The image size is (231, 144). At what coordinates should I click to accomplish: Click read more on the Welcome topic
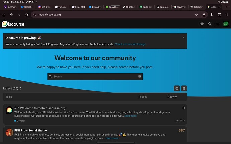click(130, 116)
